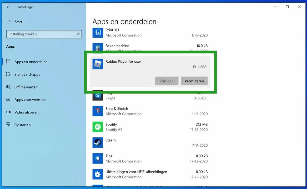Click the 7-11-2020 Steam date
Screen dimensions: 307x189
pyautogui.click(x=200, y=146)
